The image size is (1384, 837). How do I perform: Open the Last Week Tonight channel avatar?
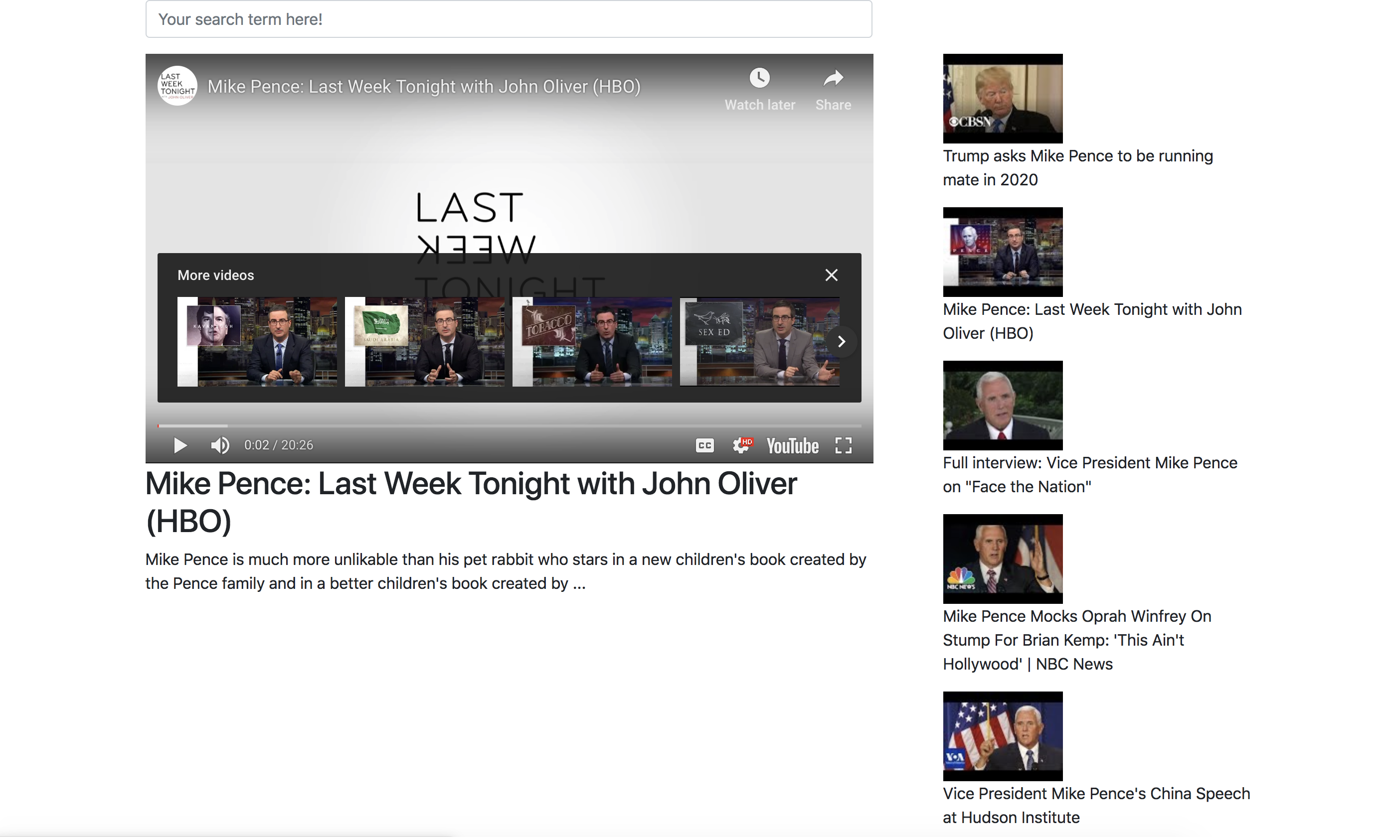(x=177, y=86)
